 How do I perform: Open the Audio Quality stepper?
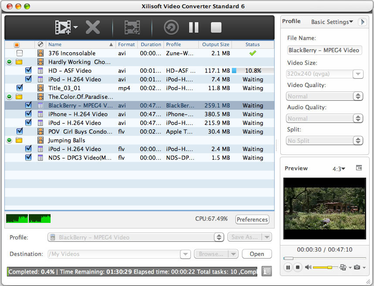358,118
